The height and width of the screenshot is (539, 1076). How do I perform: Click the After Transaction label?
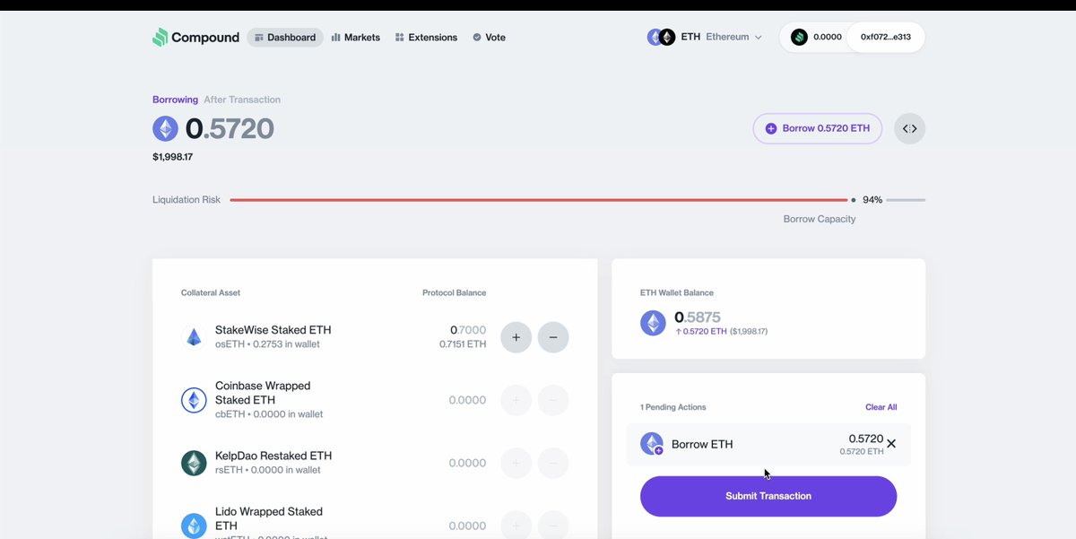242,100
